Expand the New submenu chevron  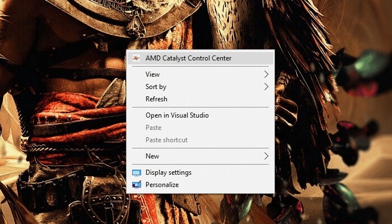coord(266,156)
